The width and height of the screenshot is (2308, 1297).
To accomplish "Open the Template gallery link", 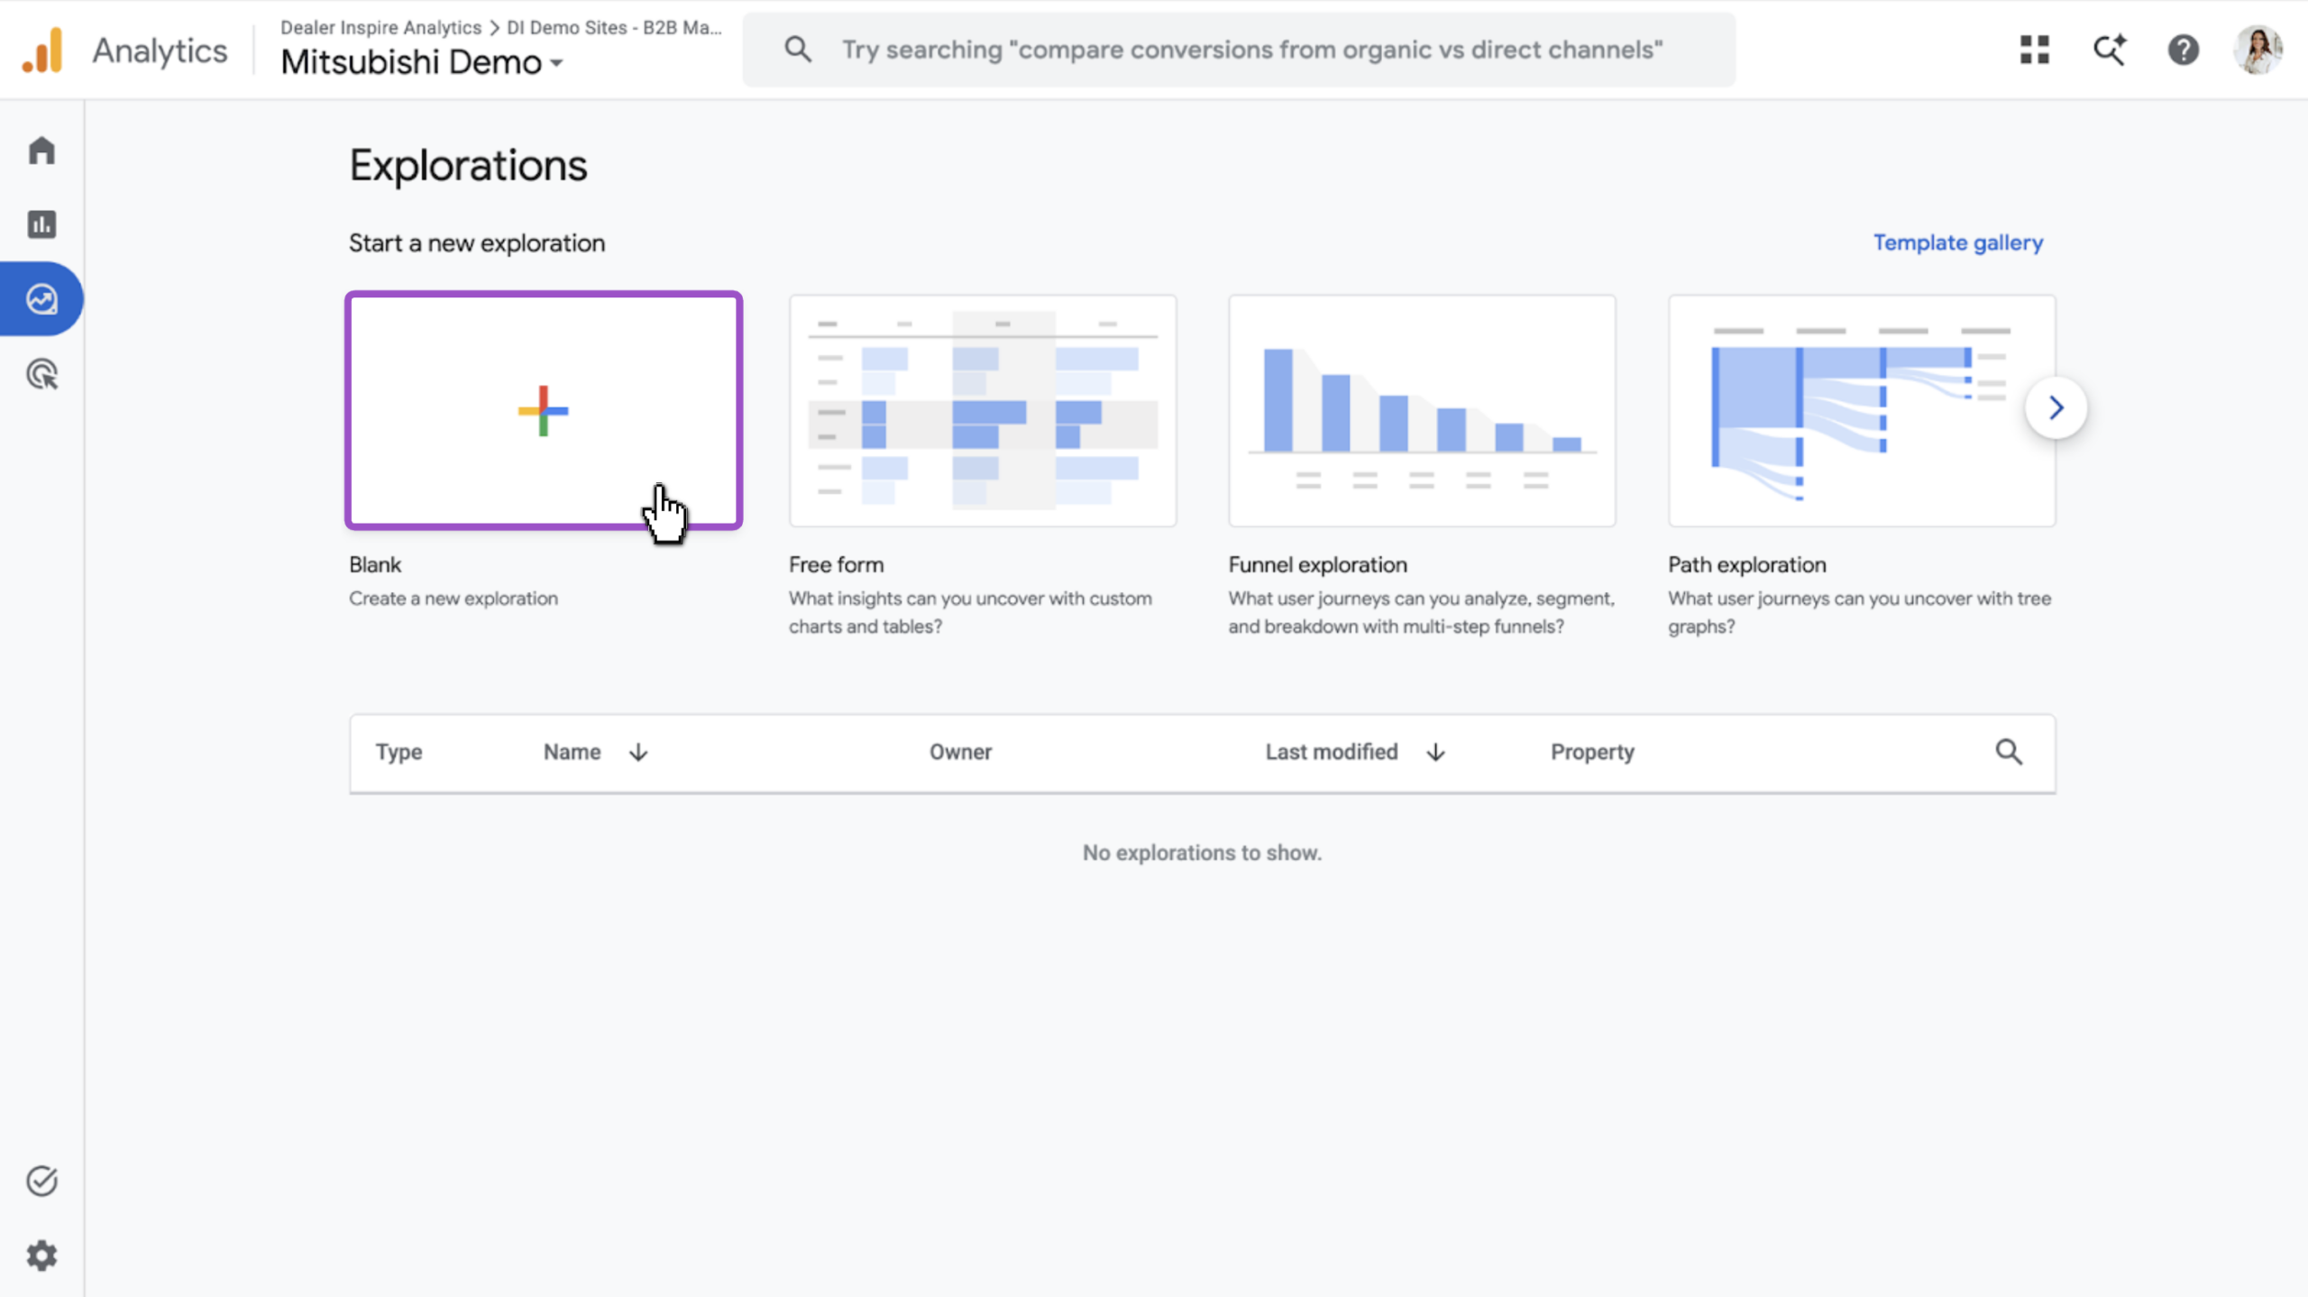I will pyautogui.click(x=1958, y=242).
